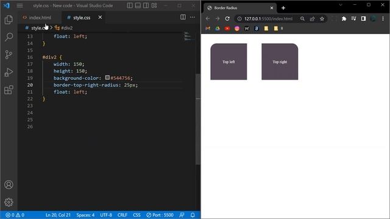Open the browser profile avatar

[x=373, y=19]
